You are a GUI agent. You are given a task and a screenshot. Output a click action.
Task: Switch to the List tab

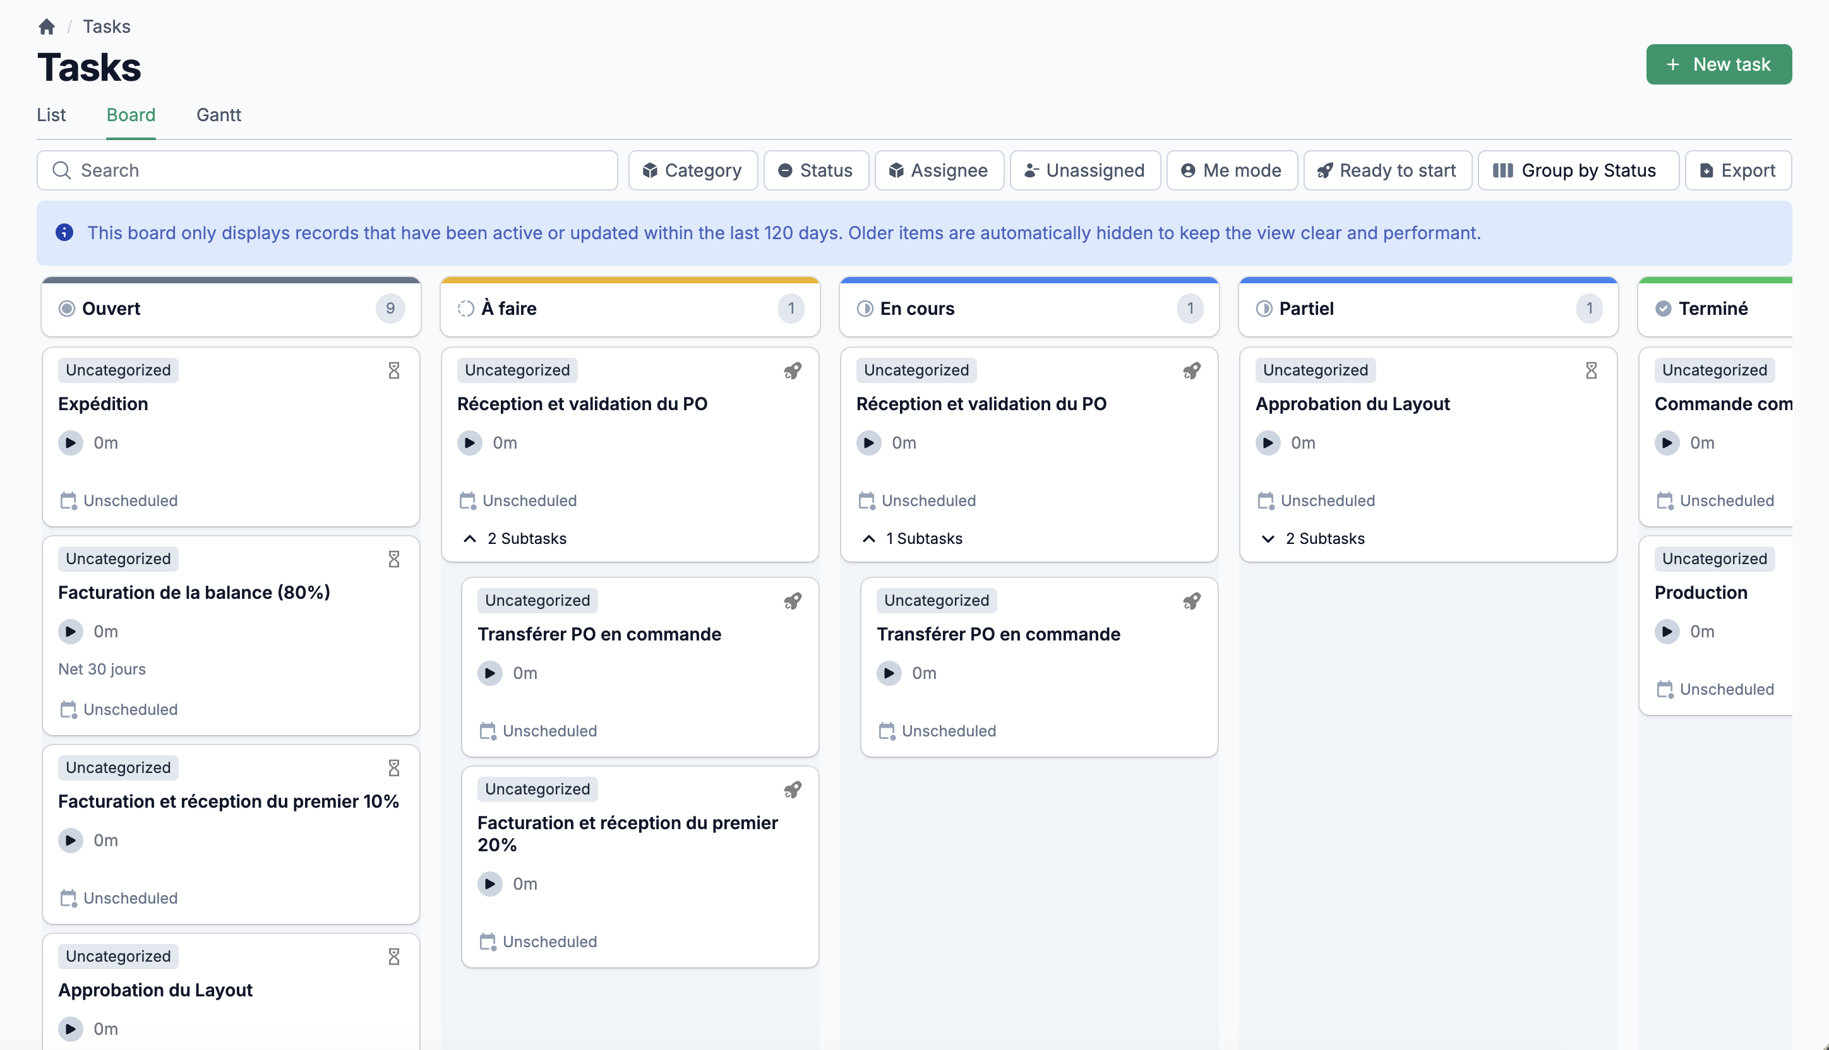point(51,115)
